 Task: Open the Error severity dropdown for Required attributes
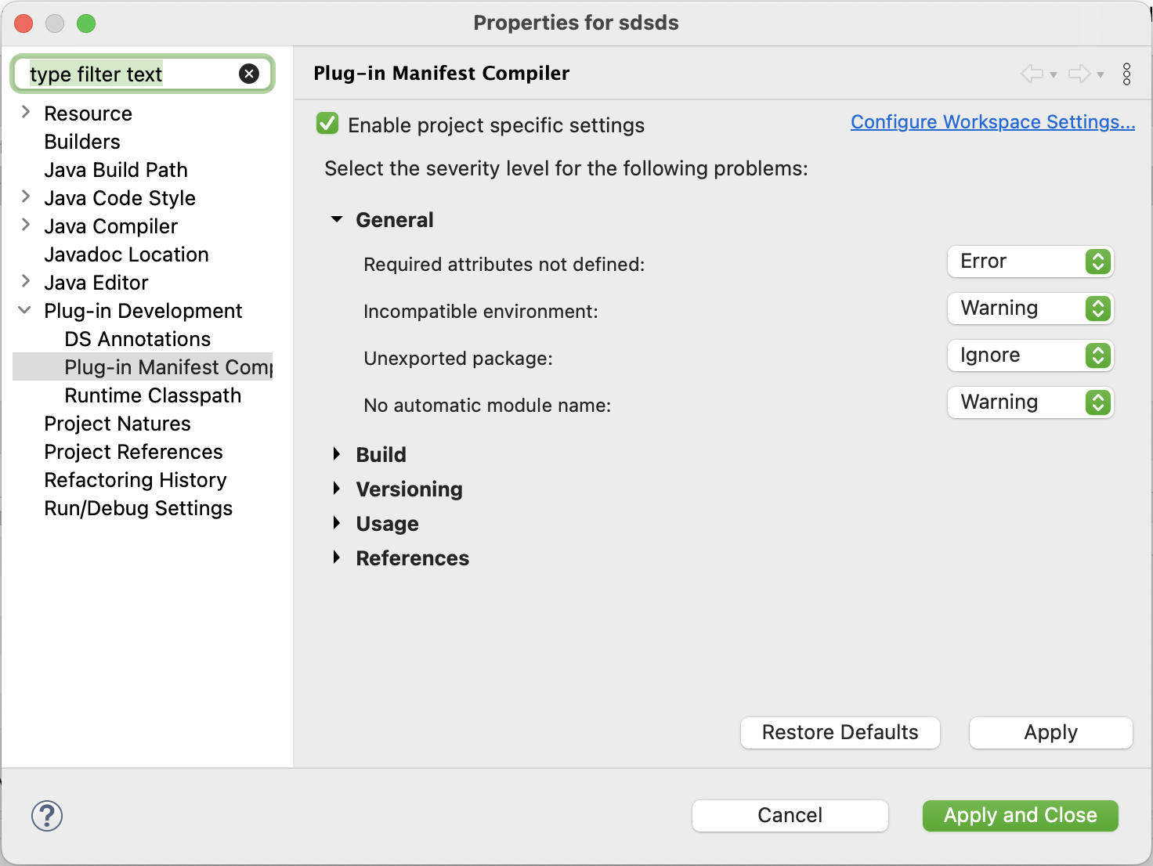(x=1030, y=262)
